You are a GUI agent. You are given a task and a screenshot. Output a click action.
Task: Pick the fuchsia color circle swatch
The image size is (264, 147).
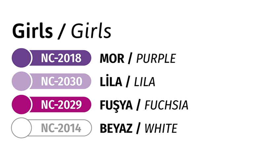point(21,104)
